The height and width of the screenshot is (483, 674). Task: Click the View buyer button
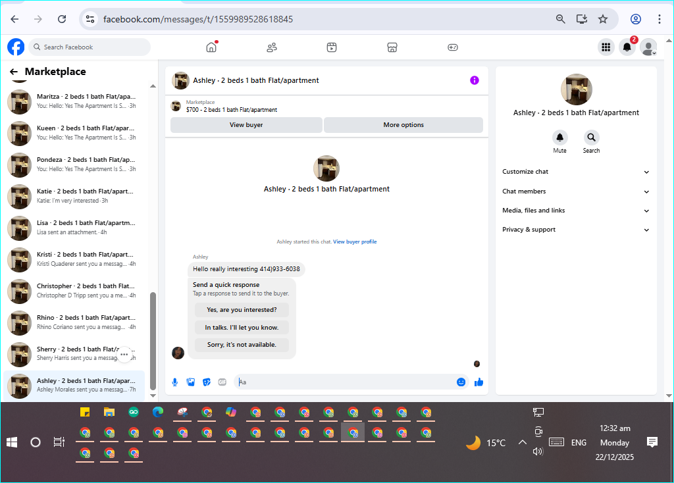(246, 125)
